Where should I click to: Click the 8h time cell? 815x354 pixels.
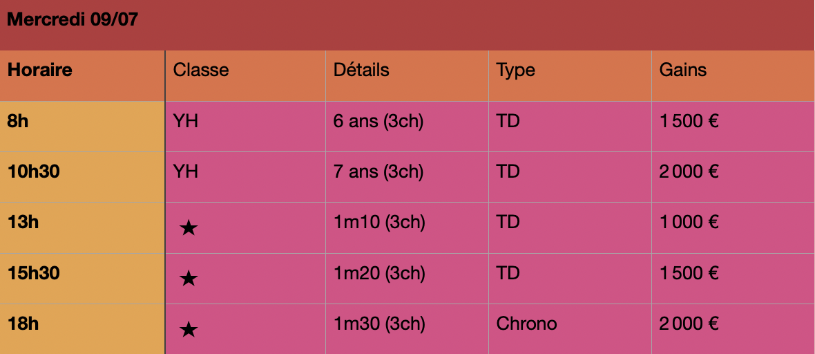coord(82,127)
